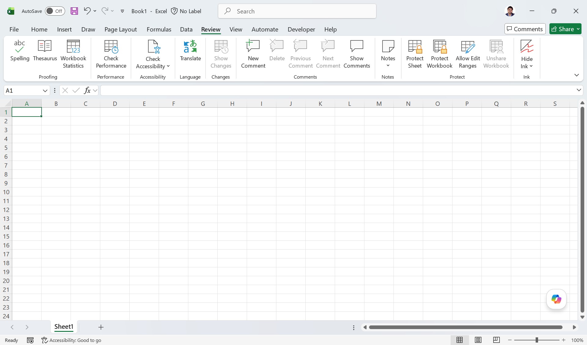Screen dimensions: 587x345
Task: Expand the function dropdown beside fx
Action: coord(95,90)
